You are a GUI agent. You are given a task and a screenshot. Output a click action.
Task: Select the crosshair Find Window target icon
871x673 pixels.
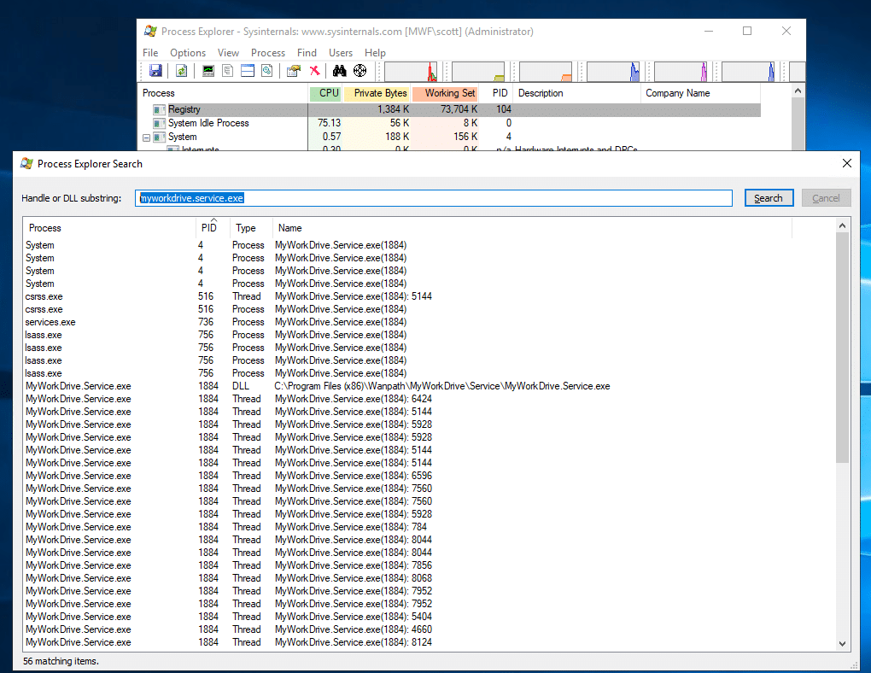(x=360, y=71)
